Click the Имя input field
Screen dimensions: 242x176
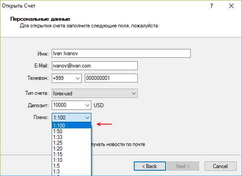pos(121,53)
